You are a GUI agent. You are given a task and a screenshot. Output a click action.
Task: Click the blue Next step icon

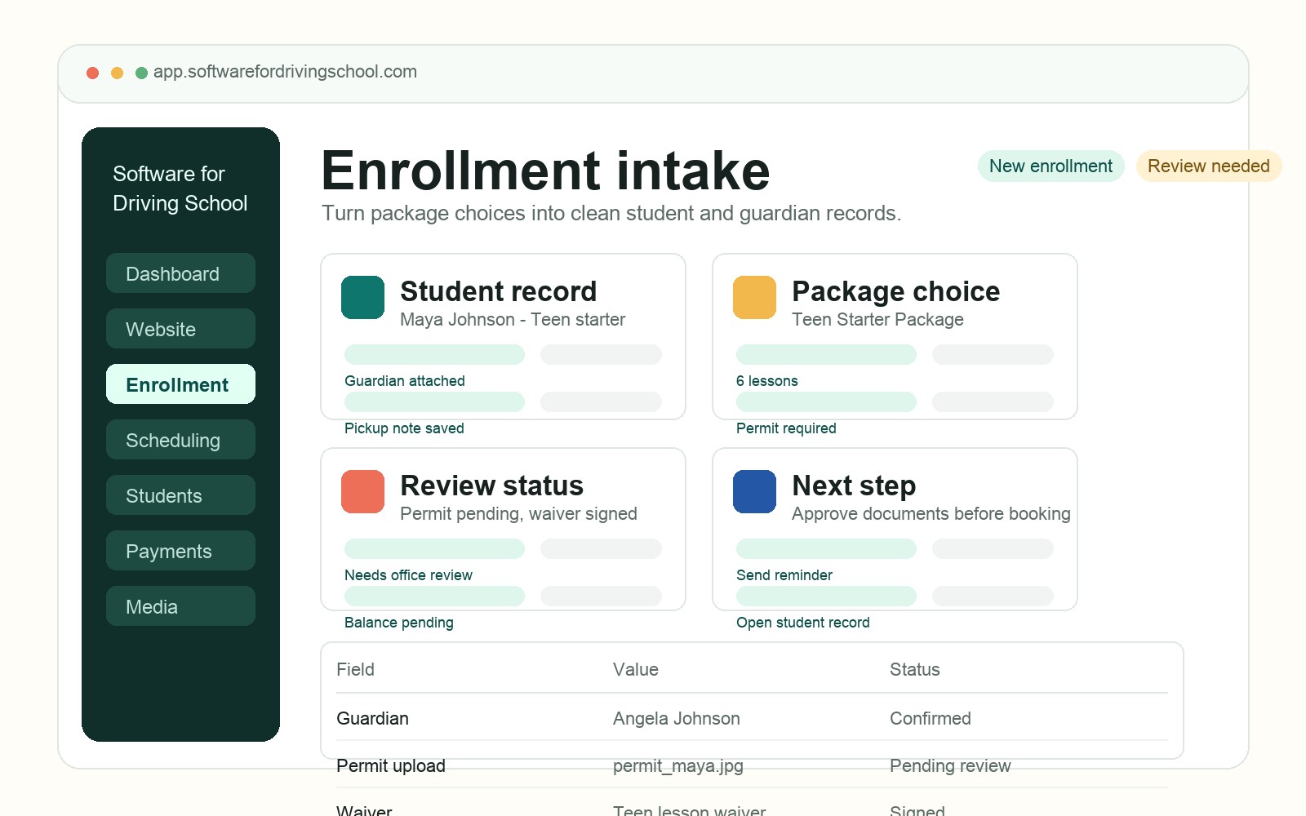(x=754, y=491)
